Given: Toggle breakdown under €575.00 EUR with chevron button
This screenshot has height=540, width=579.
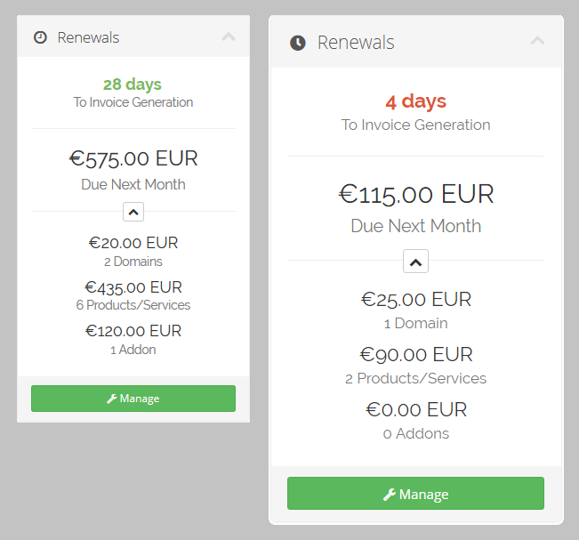Looking at the screenshot, I should (133, 212).
